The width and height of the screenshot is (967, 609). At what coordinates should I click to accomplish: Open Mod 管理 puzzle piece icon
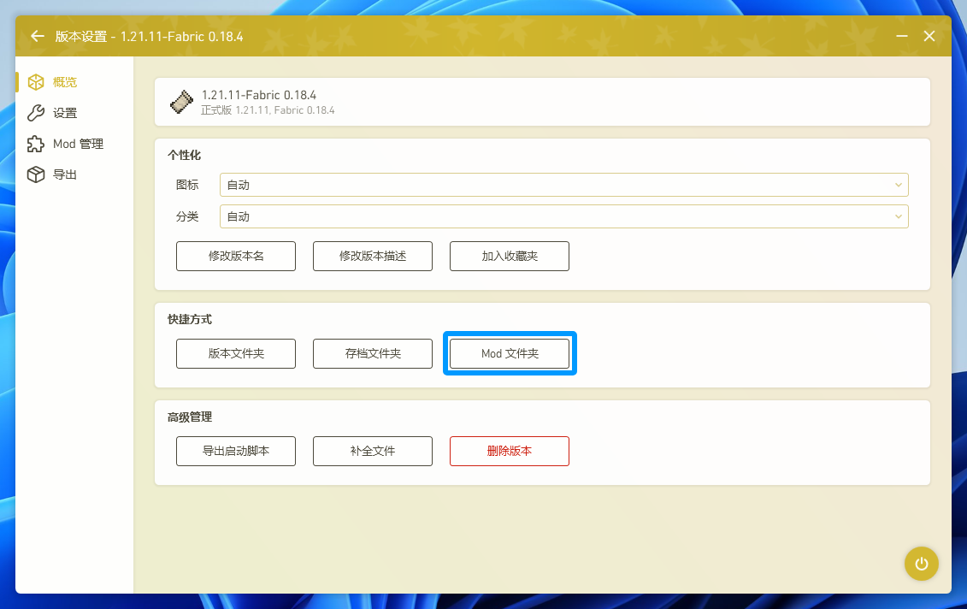[36, 144]
